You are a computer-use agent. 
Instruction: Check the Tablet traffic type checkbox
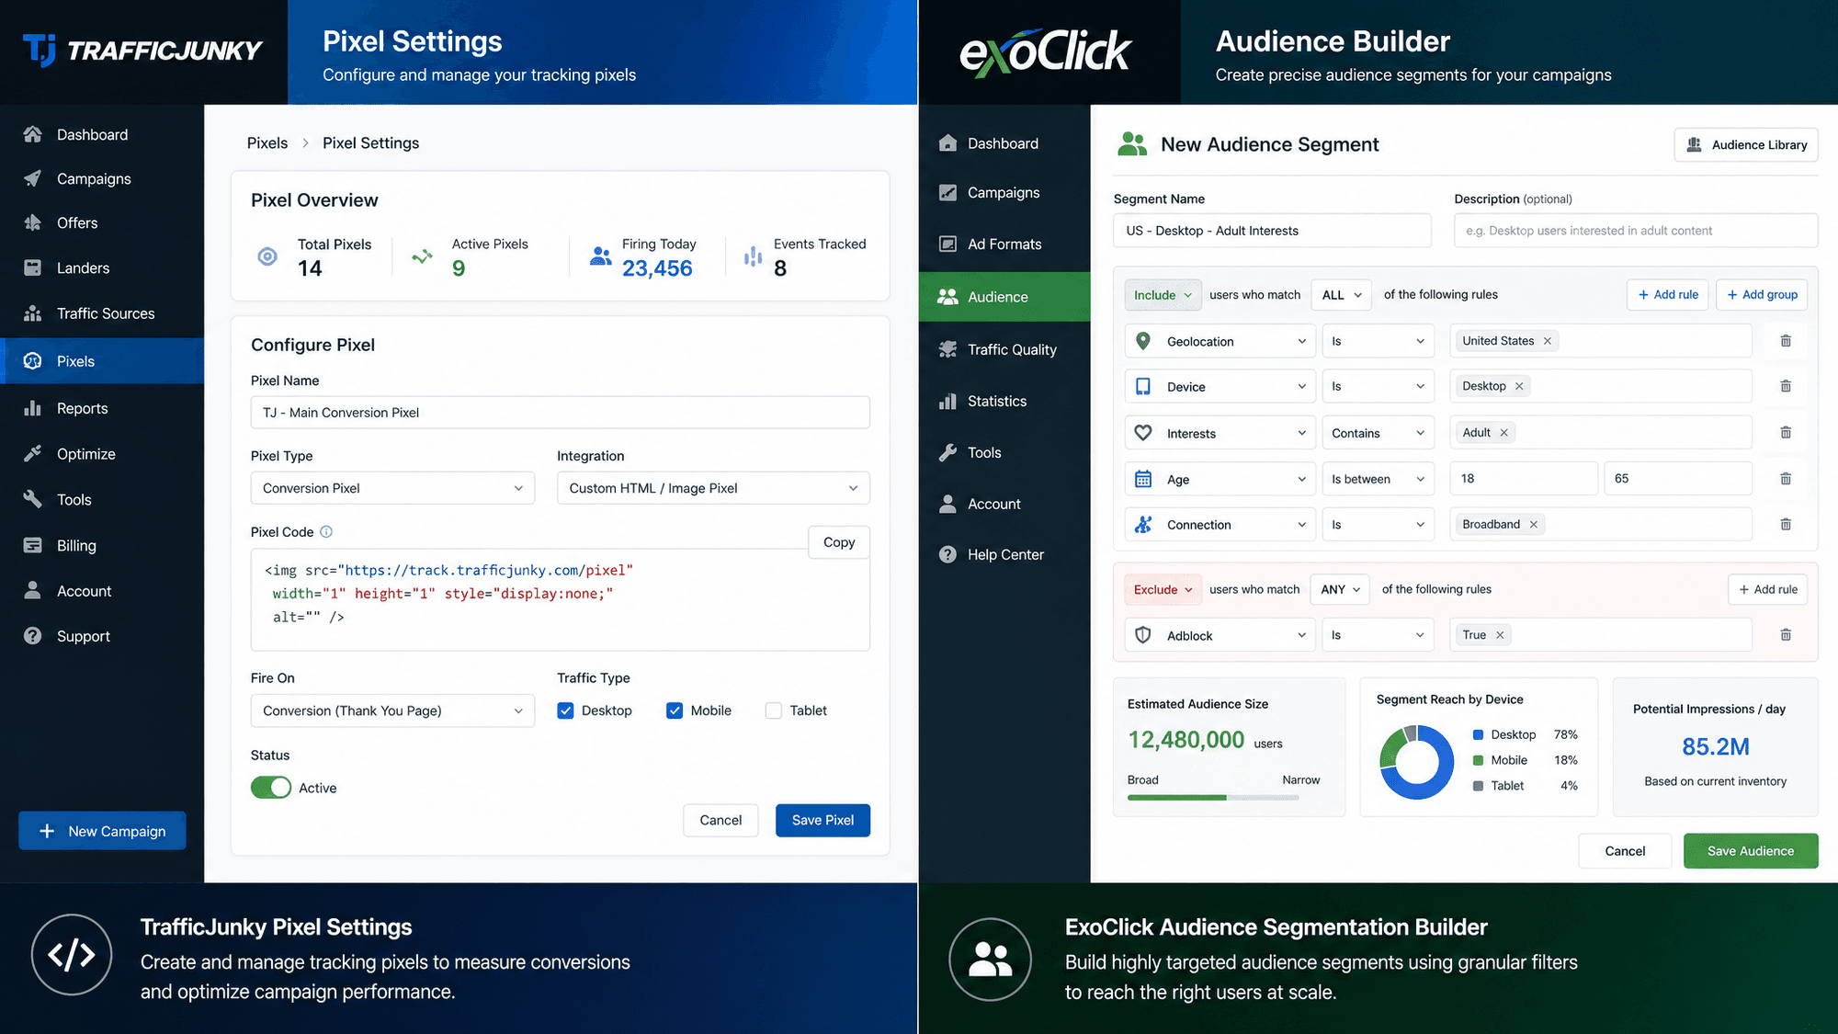pos(774,710)
